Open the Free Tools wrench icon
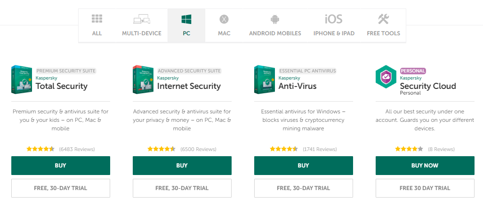Image resolution: width=483 pixels, height=207 pixels. [384, 19]
